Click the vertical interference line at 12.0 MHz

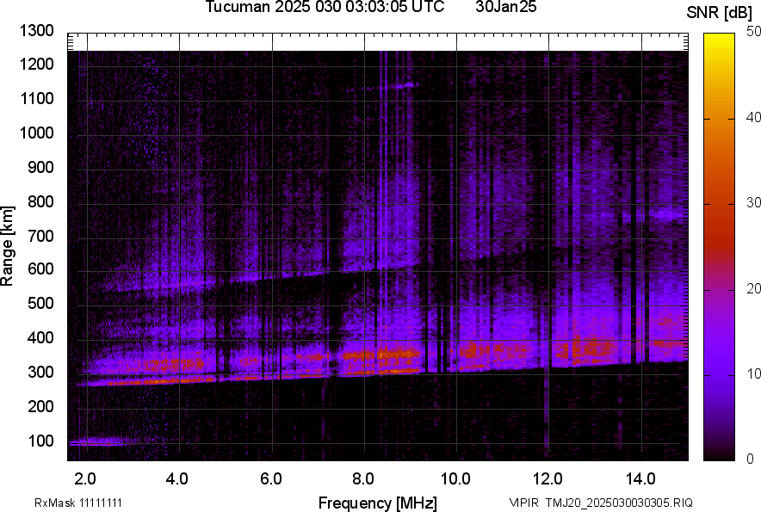point(547,258)
